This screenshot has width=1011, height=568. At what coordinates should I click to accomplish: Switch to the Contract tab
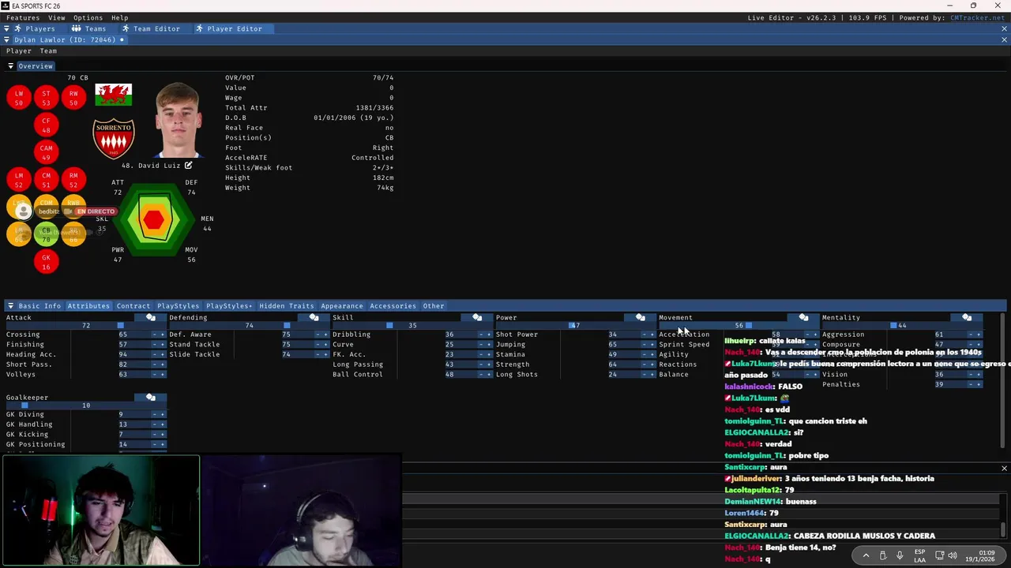pyautogui.click(x=133, y=306)
